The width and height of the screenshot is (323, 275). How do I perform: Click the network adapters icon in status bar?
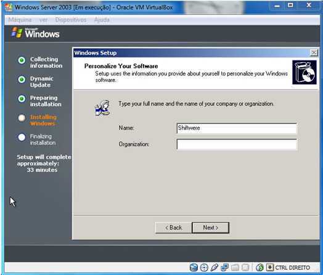[x=224, y=268]
